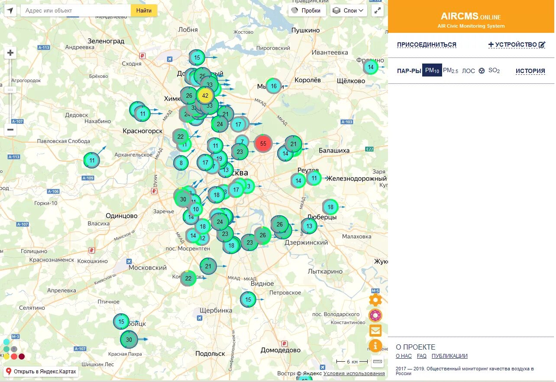Open fullscreen map mode

[x=378, y=11]
